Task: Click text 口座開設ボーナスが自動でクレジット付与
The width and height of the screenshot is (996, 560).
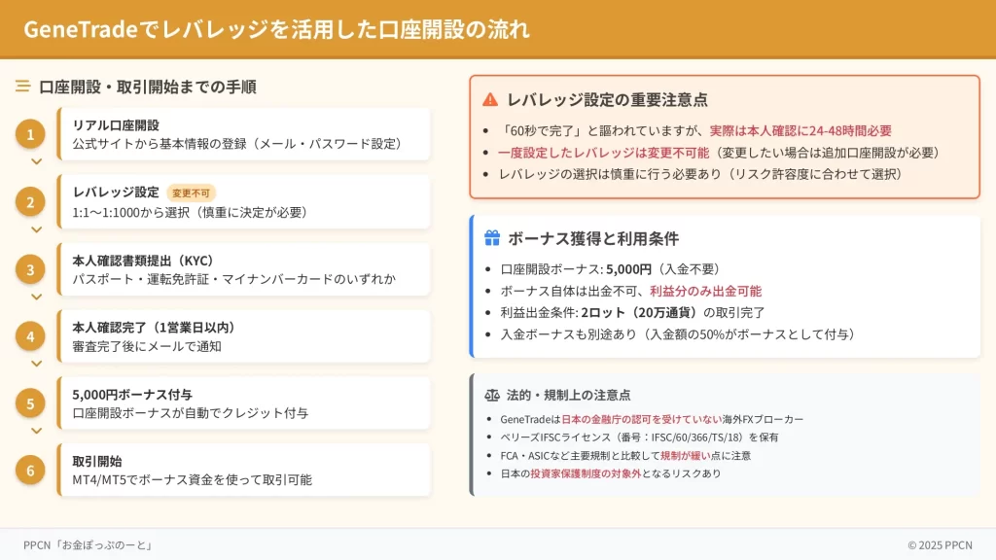Action: (x=190, y=413)
